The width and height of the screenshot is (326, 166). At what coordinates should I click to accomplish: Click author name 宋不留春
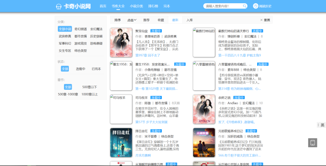pyautogui.click(x=151, y=137)
